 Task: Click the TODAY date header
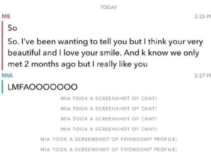tap(107, 7)
